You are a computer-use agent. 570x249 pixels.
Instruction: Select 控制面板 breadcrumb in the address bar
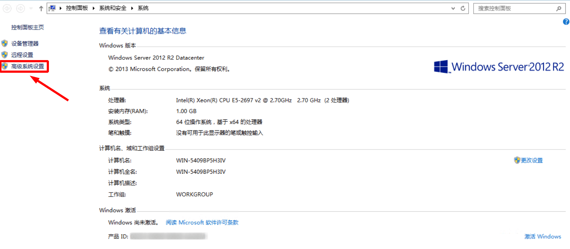tap(77, 8)
